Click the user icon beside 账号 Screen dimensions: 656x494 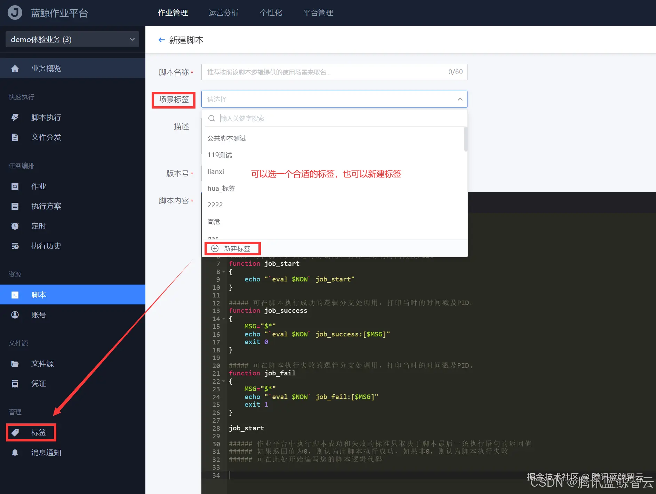[x=15, y=315]
